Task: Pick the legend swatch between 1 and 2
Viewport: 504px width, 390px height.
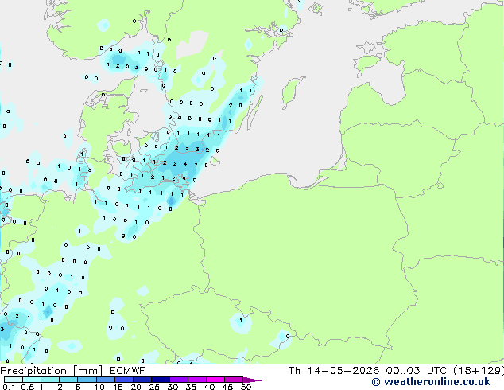Action: (50, 380)
